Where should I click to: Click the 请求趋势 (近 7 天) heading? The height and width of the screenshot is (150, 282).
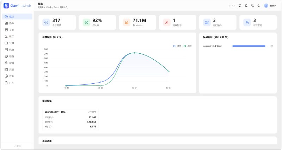(52, 37)
